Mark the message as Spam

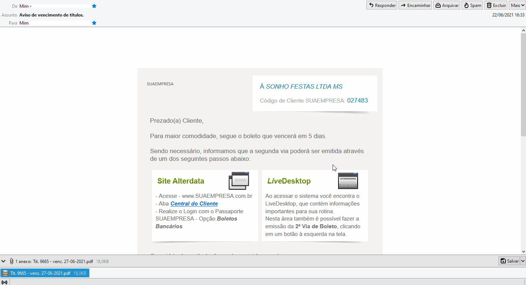[x=472, y=5]
